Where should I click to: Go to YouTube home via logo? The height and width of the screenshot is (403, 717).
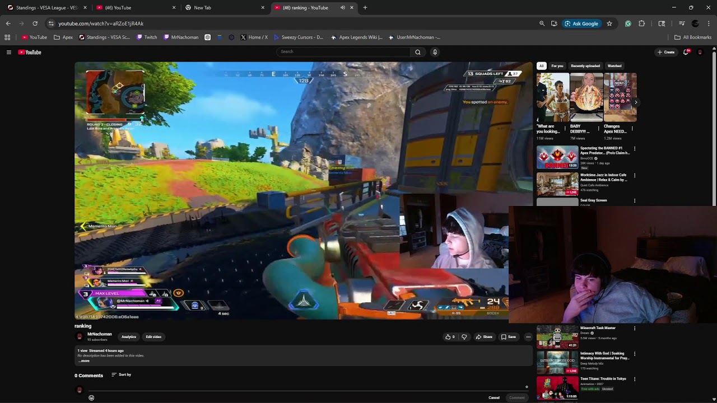point(30,52)
